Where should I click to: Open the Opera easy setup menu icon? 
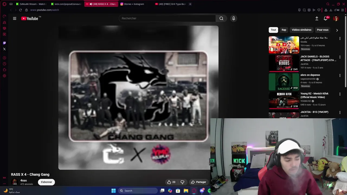[343, 10]
